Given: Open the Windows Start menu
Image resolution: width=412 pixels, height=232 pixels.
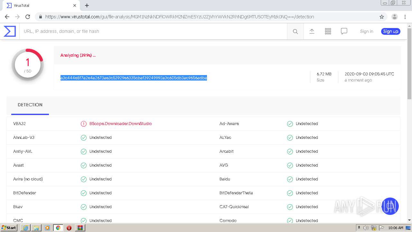Looking at the screenshot, I should tap(9, 228).
